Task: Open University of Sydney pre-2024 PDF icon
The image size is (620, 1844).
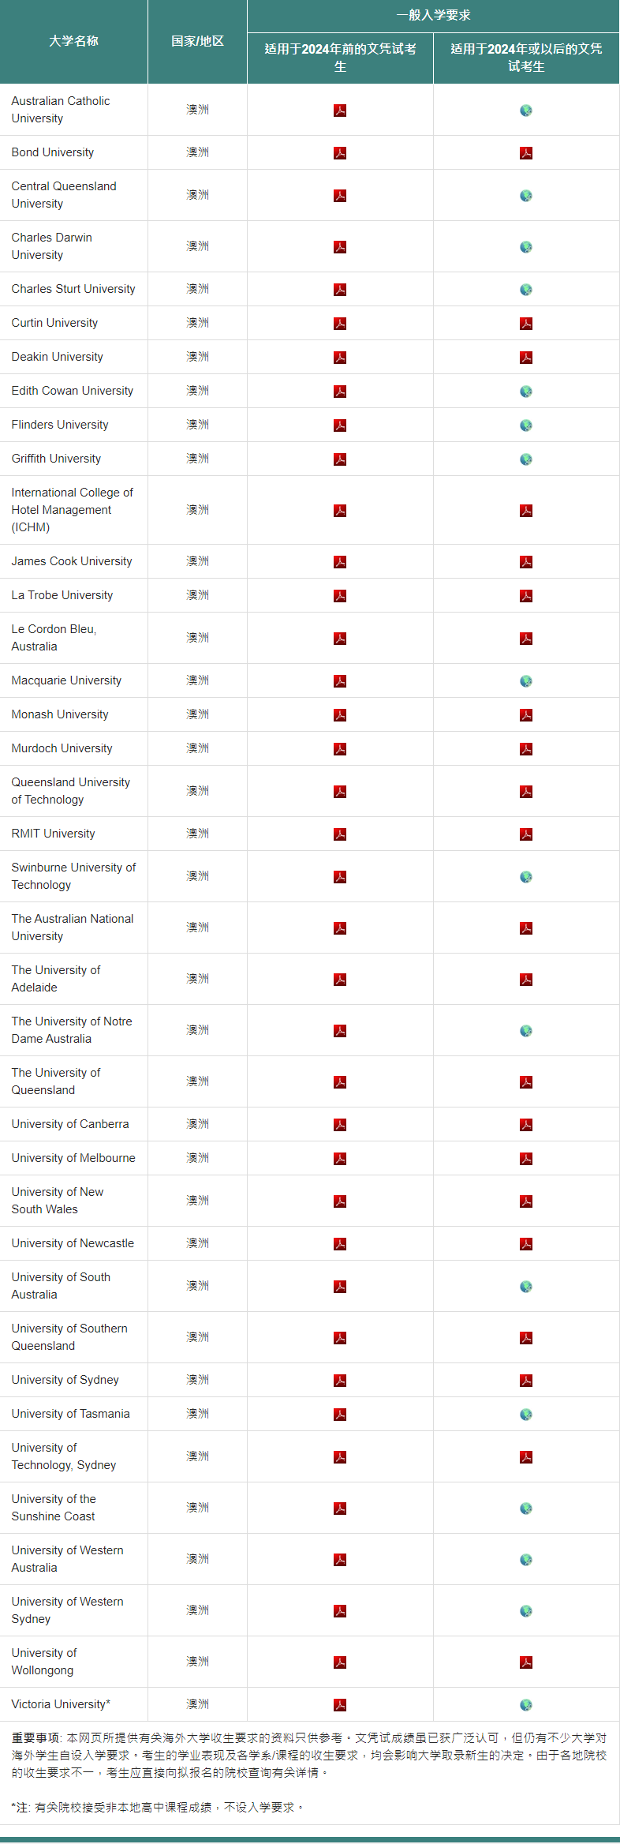Action: 340,1381
